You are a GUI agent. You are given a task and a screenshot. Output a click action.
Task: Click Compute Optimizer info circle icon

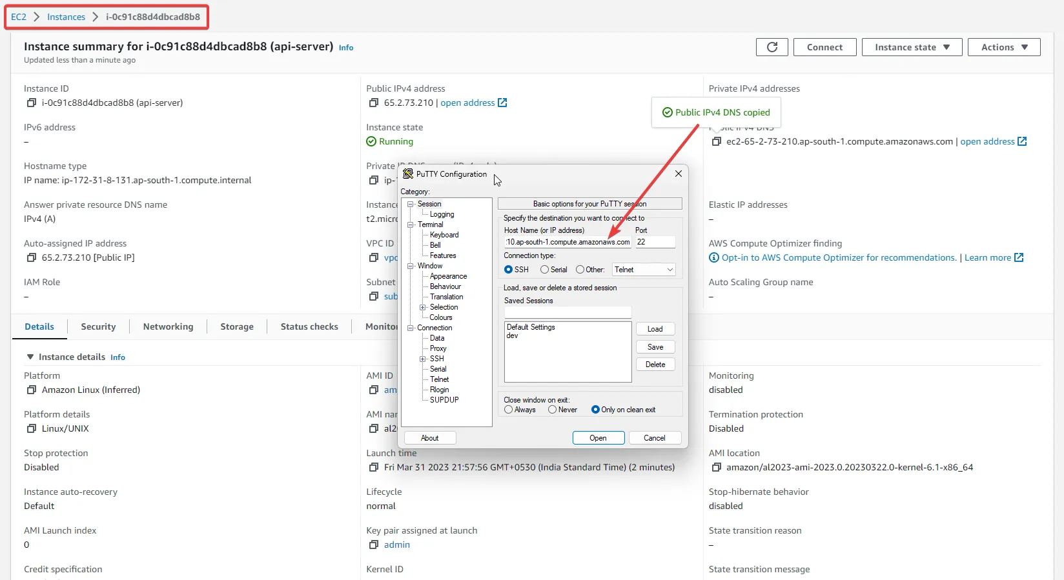coord(714,257)
